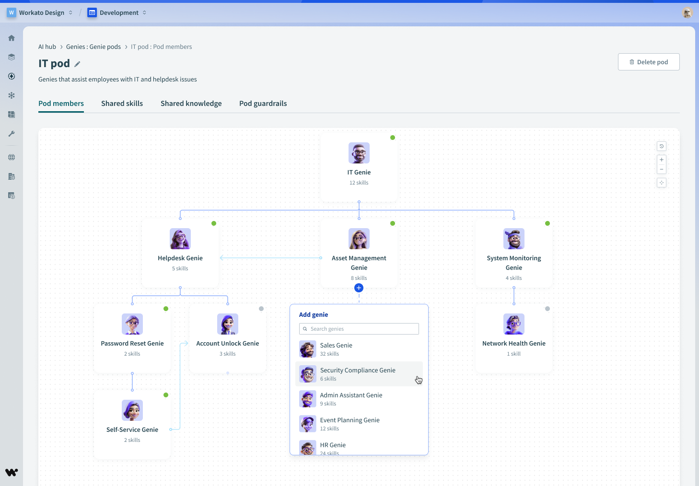Screen dimensions: 699x486
Task: Zoom out on the canvas
Action: pos(662,169)
